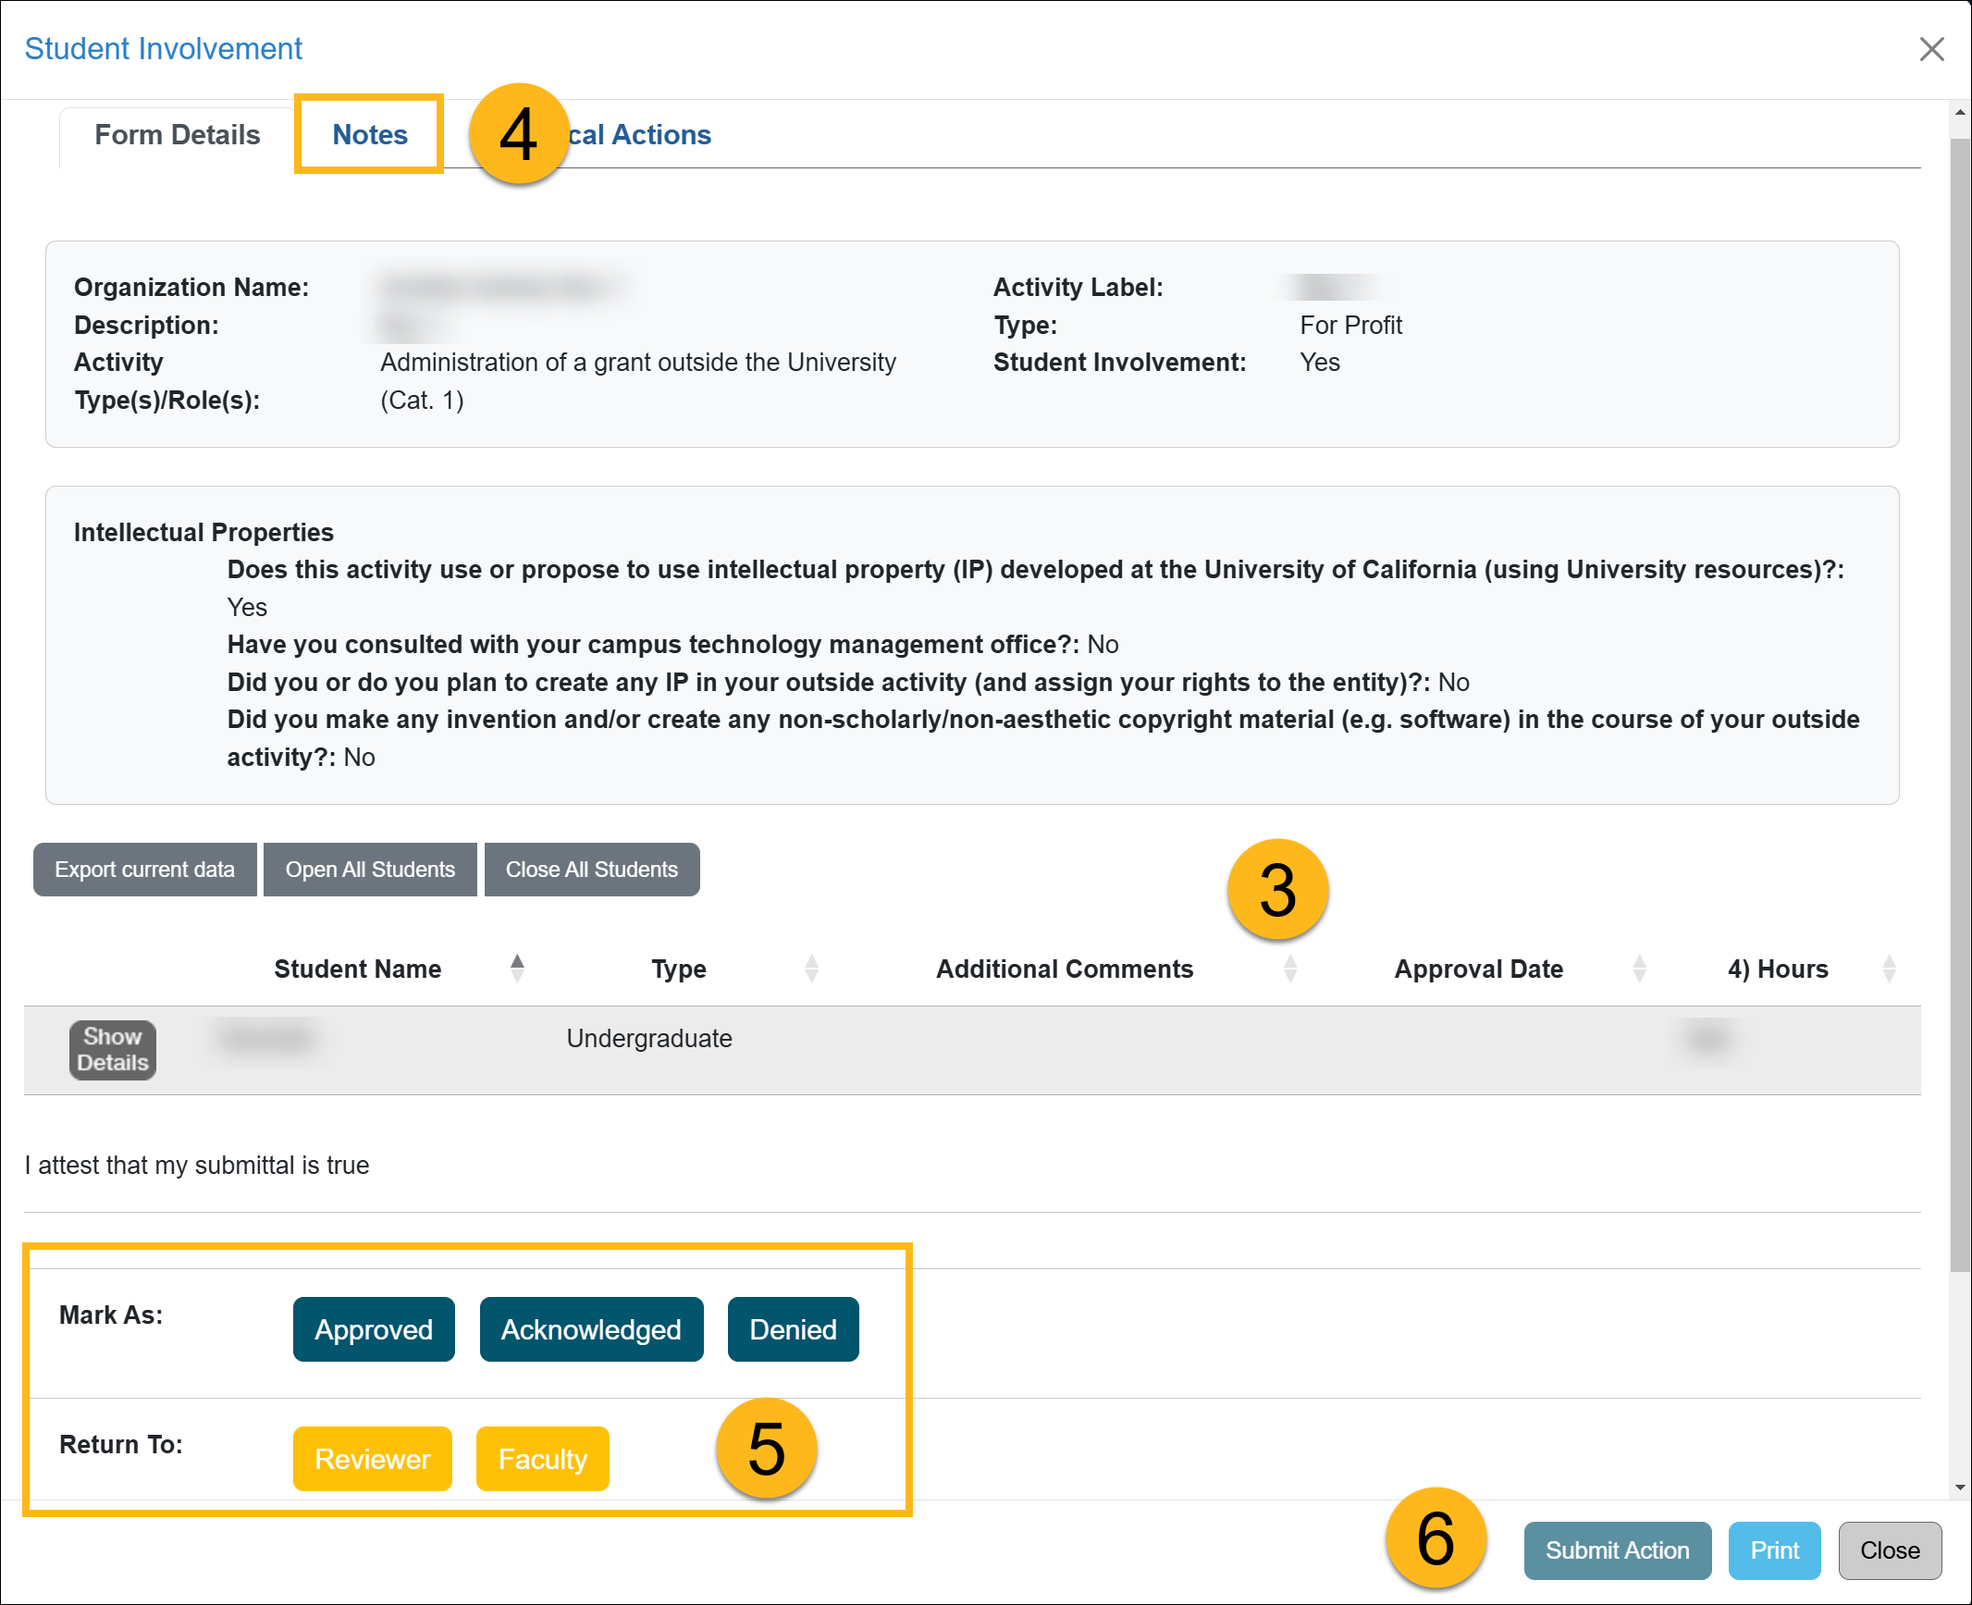1972x1605 pixels.
Task: Sort table by Type column arrows
Action: [x=811, y=969]
